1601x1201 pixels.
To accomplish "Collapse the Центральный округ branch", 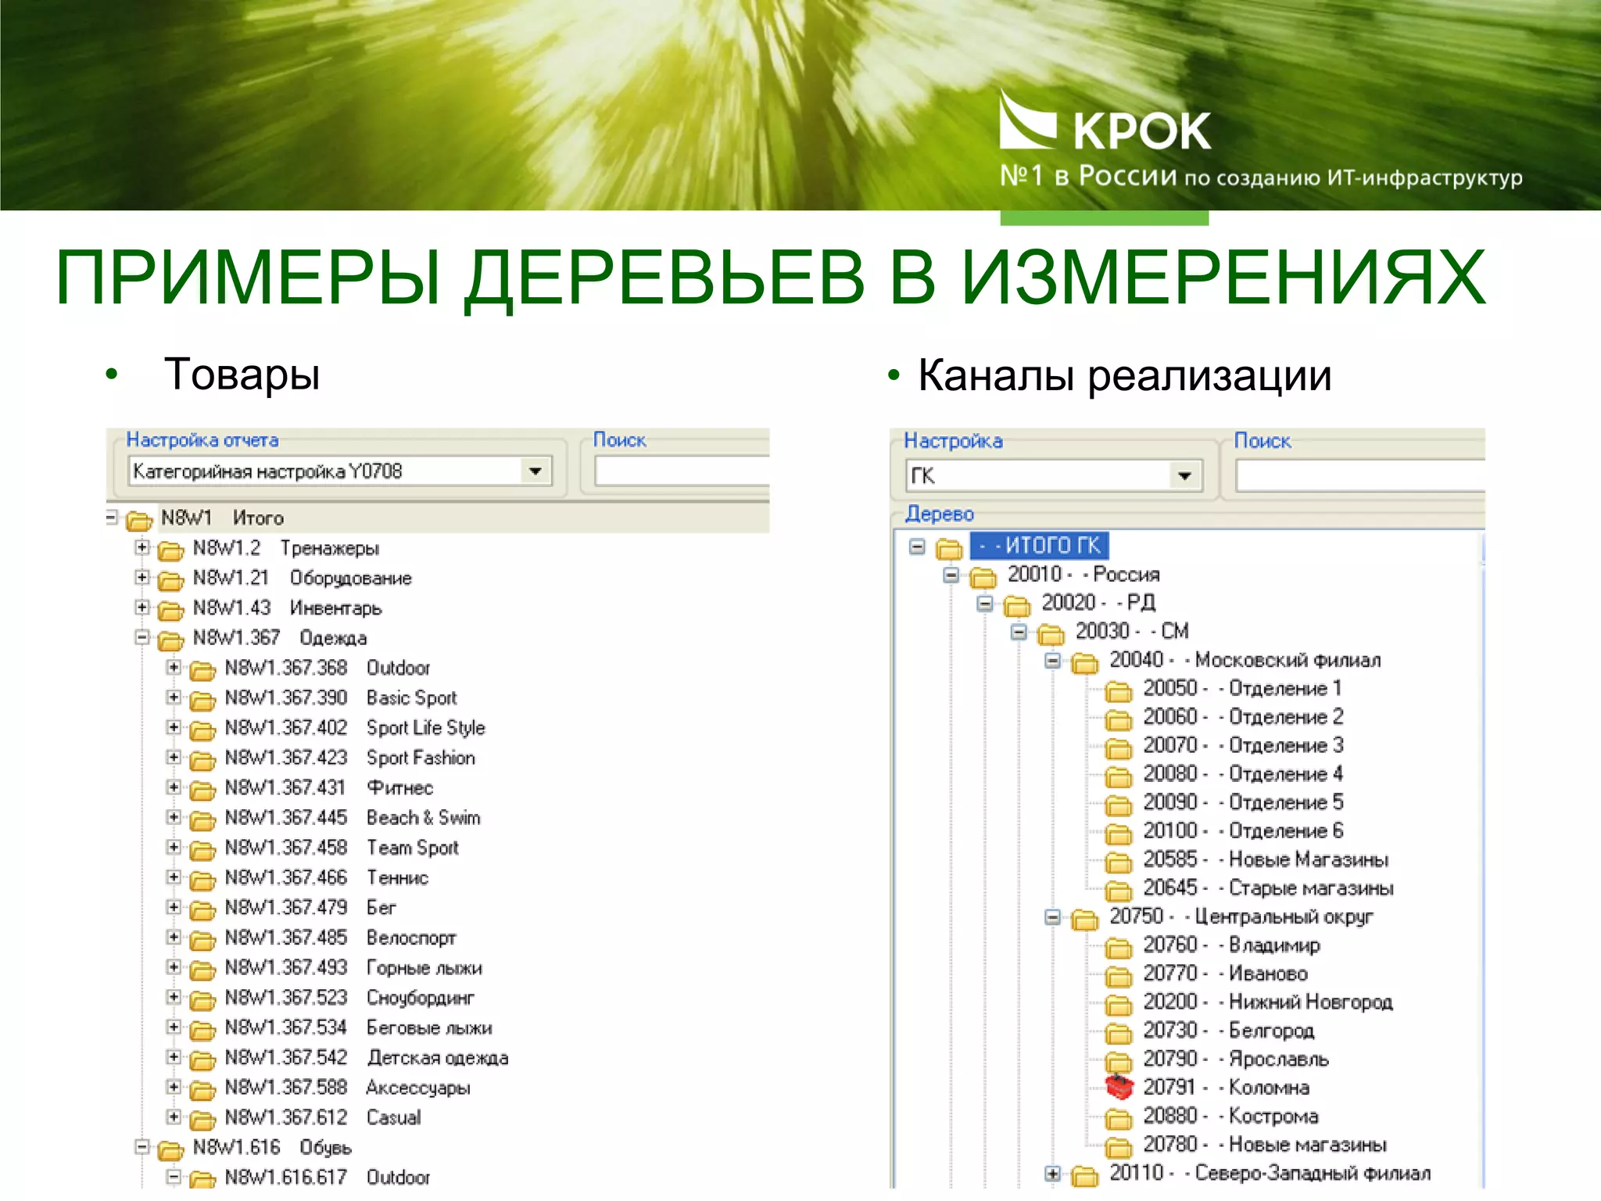I will (1053, 917).
